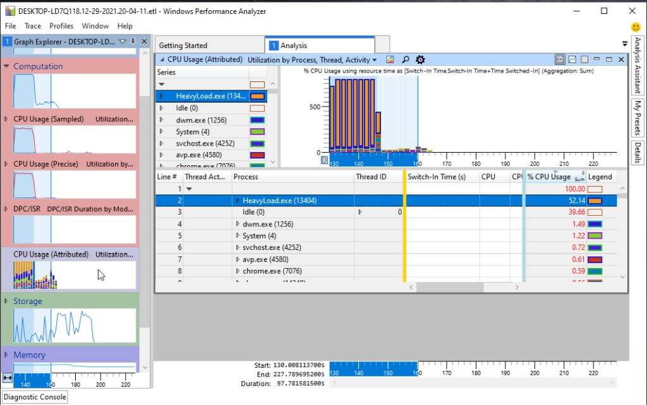The image size is (647, 405).
Task: Click the zoom fit icon beside the bottom-left timeline
Action: pyautogui.click(x=8, y=377)
